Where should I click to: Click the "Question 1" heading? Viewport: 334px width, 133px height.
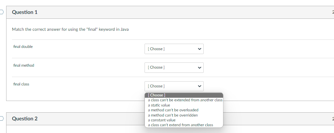click(25, 12)
